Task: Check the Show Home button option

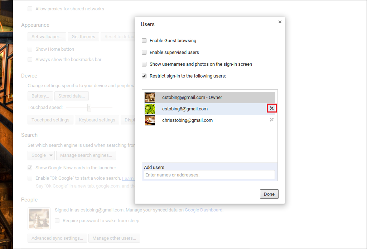Action: point(30,49)
